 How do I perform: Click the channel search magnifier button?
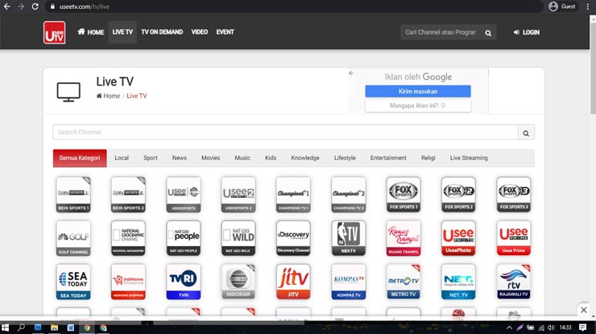click(526, 133)
